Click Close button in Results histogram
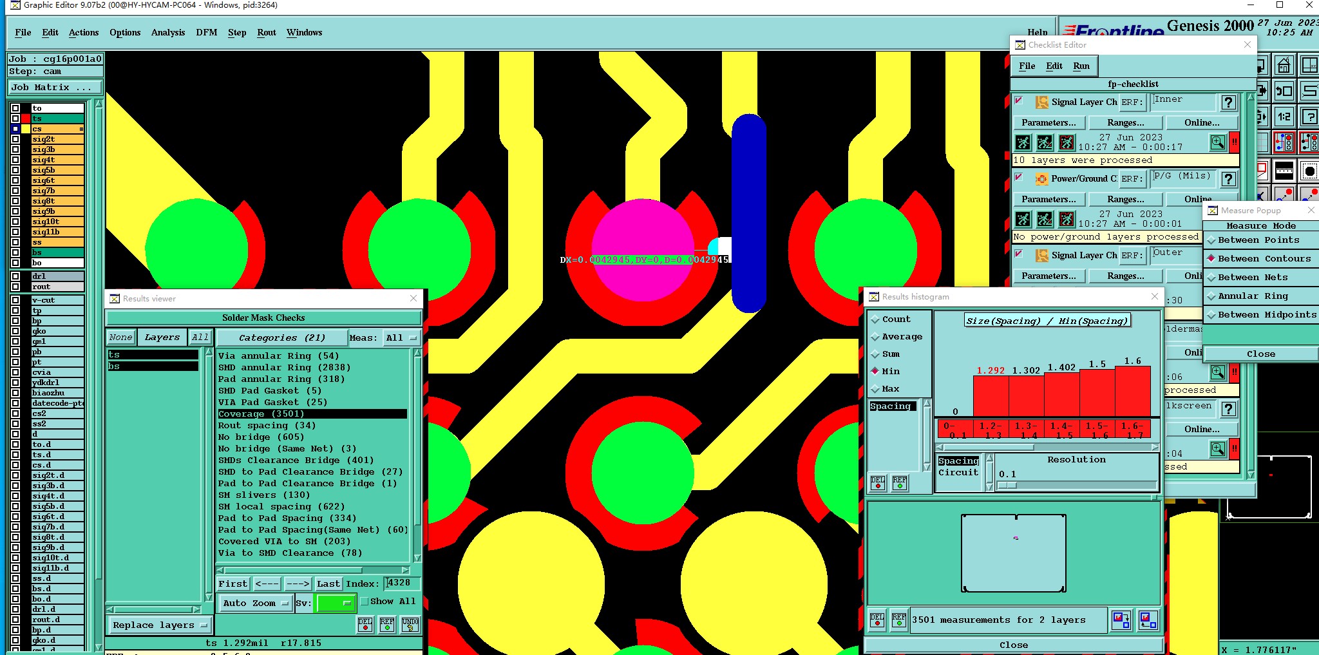The image size is (1319, 655). click(x=1013, y=645)
